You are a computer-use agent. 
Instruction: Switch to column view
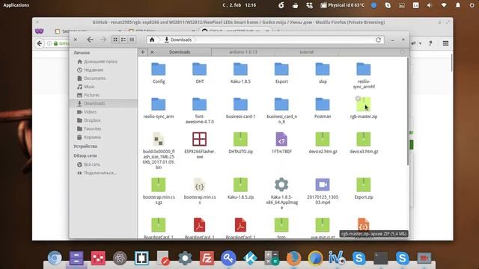click(x=132, y=40)
